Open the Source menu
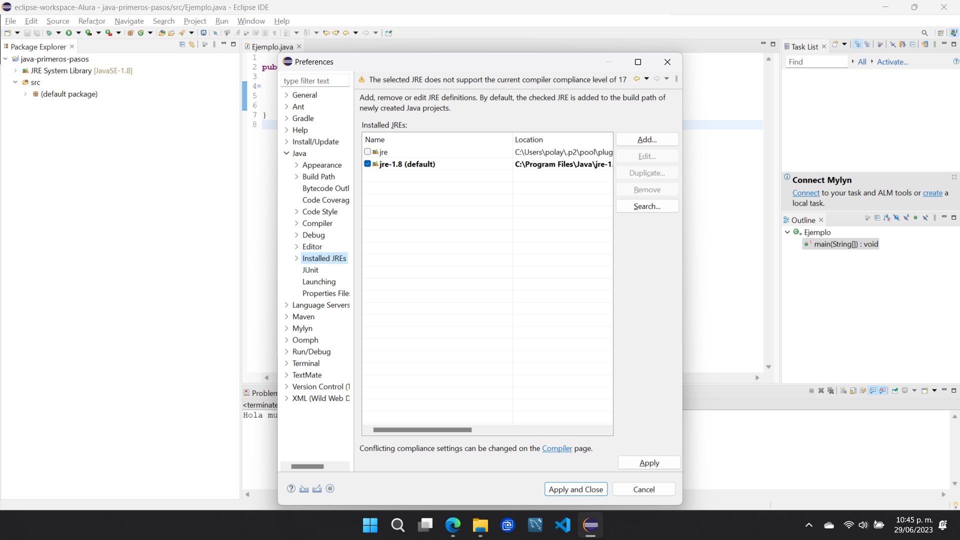 [x=57, y=21]
